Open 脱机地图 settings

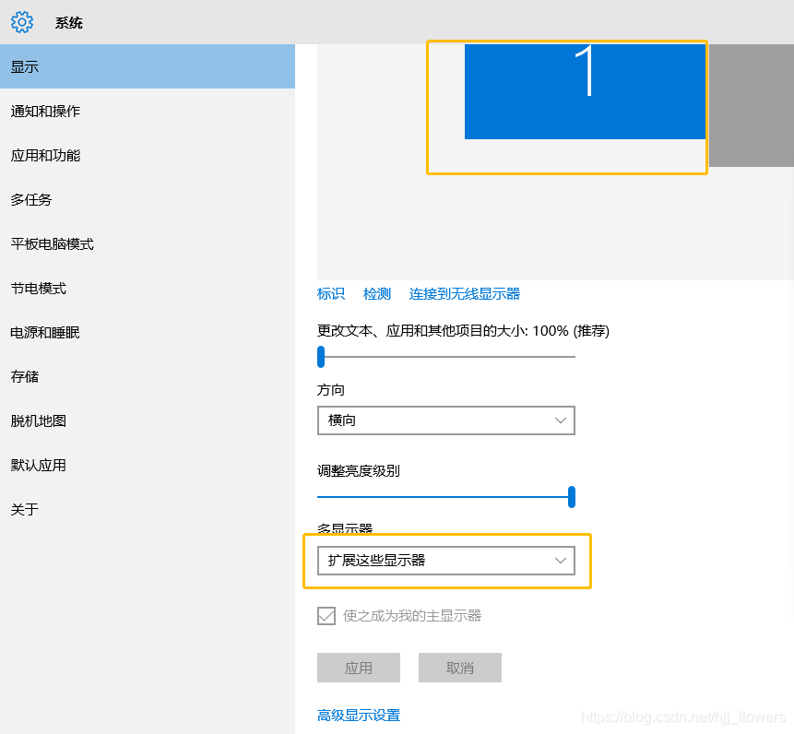click(148, 420)
